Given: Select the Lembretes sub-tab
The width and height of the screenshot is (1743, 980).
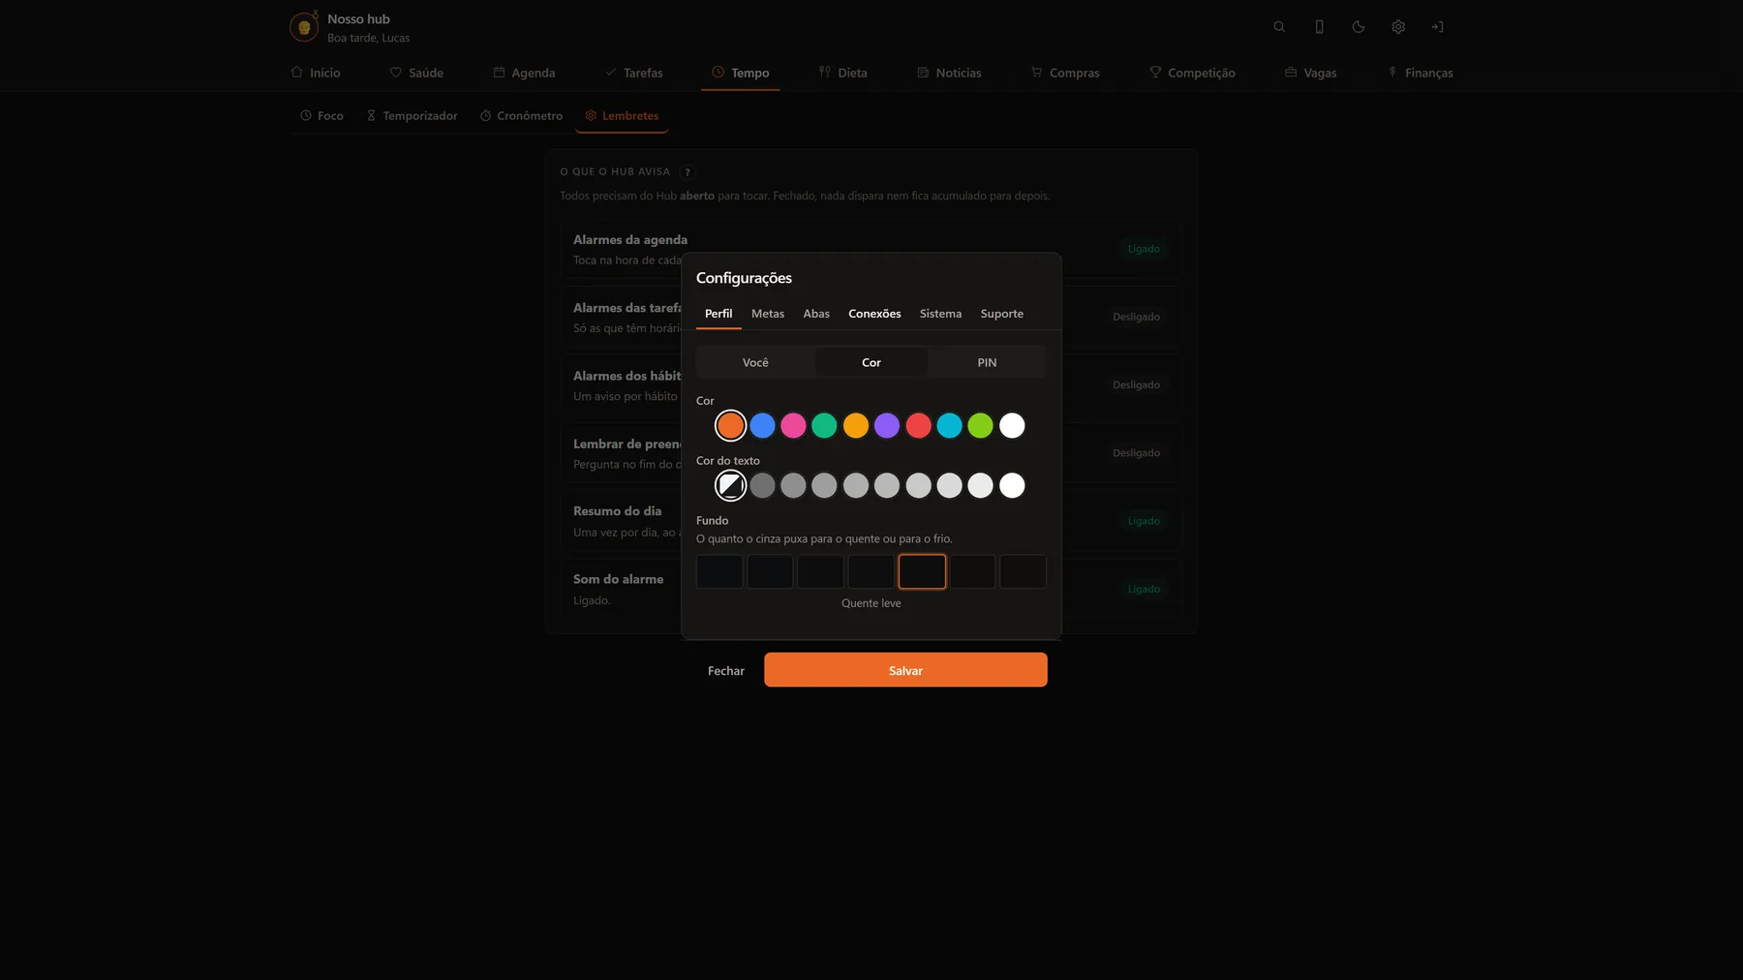Looking at the screenshot, I should point(622,116).
